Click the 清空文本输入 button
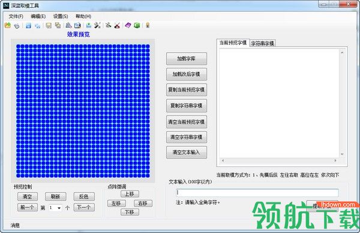360x233 pixels. click(187, 152)
